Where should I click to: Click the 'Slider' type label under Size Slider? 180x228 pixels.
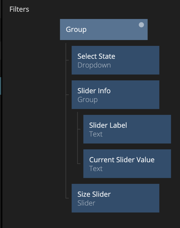86,203
